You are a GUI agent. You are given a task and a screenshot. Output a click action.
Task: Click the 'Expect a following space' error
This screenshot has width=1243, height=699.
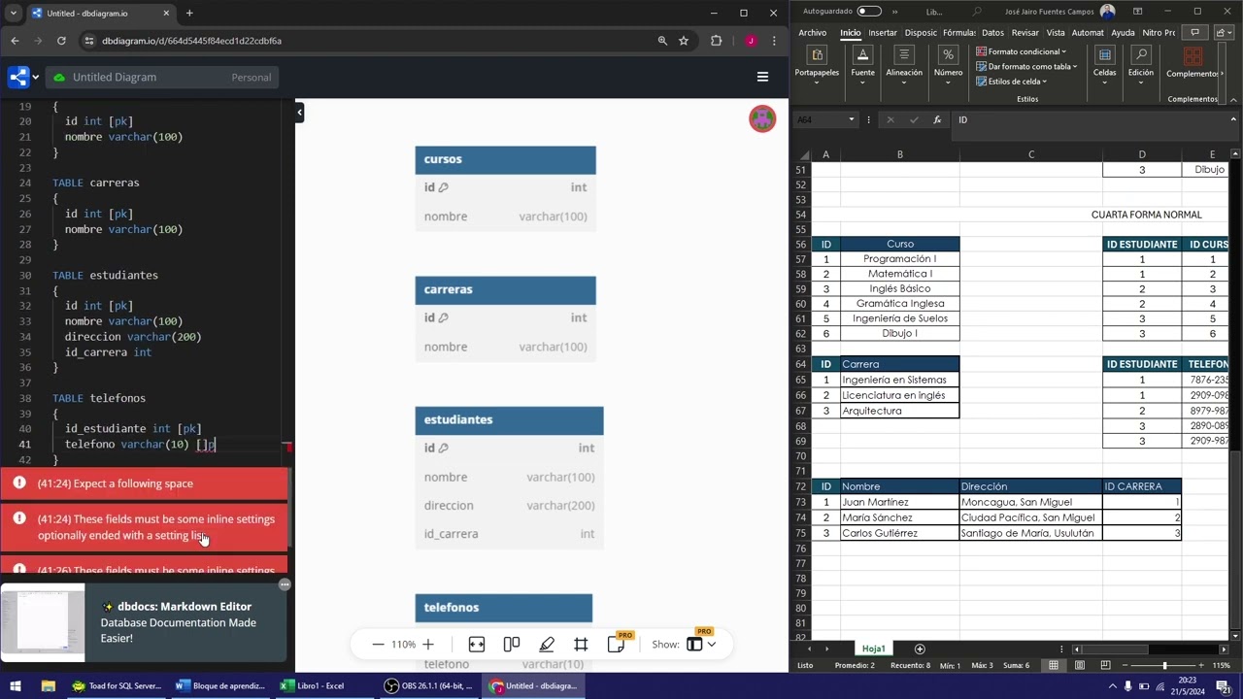[x=145, y=483]
